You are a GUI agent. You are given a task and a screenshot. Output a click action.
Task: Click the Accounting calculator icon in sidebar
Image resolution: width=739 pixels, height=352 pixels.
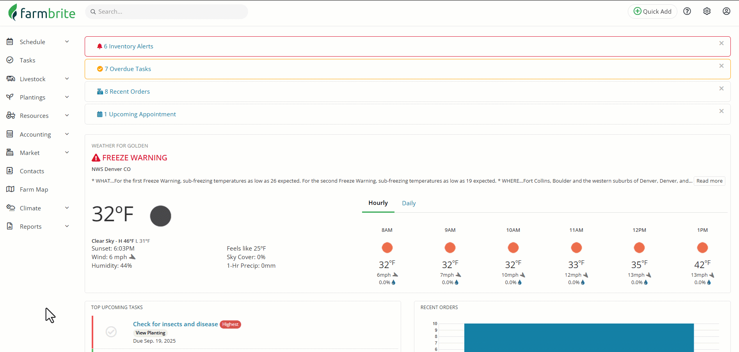[x=10, y=134]
